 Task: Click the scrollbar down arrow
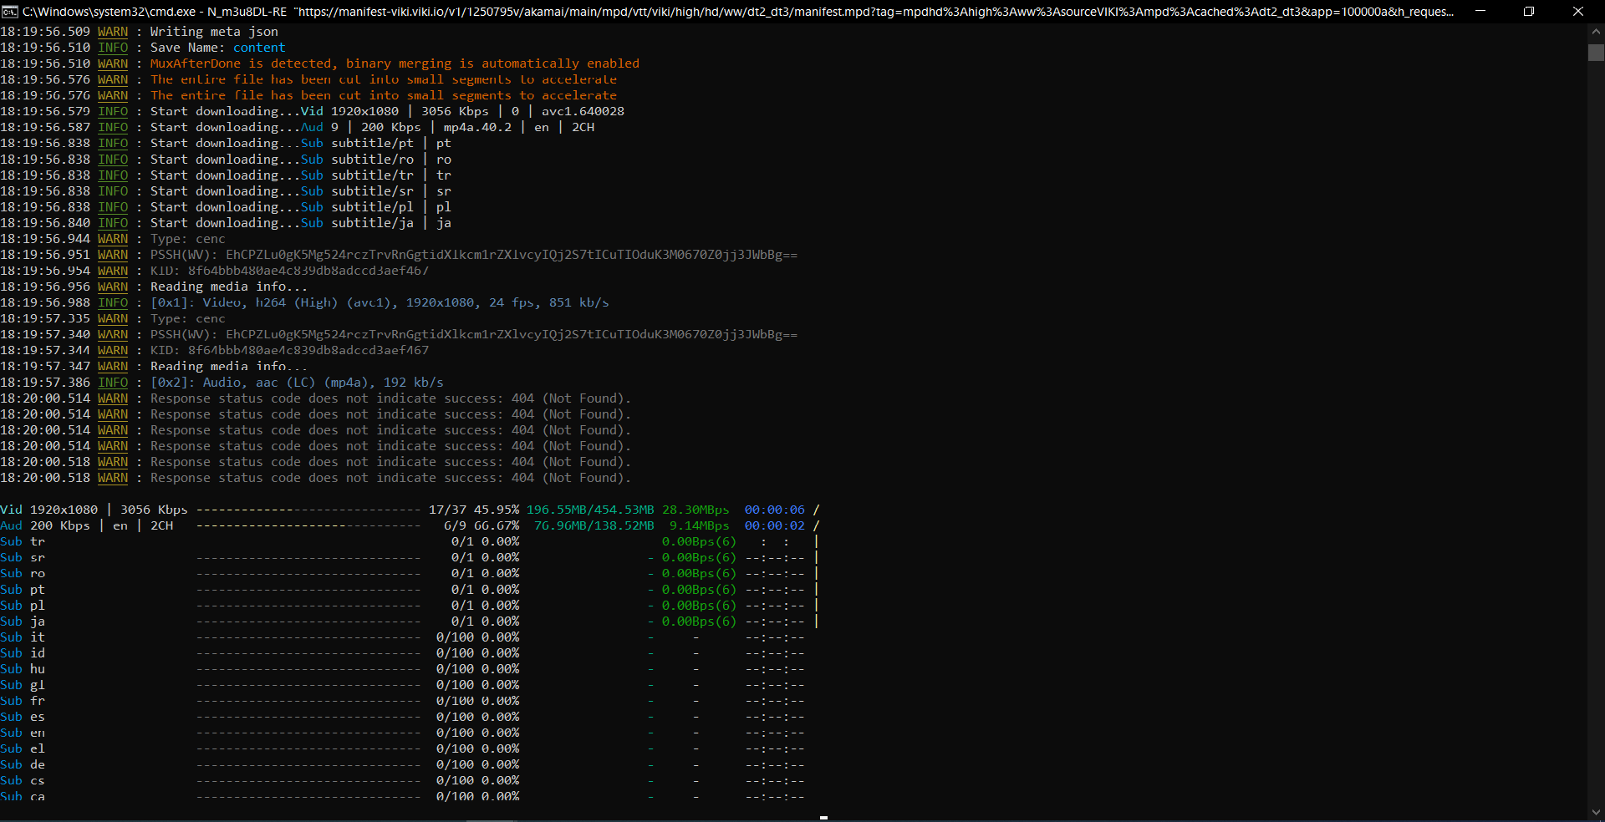pyautogui.click(x=1596, y=812)
